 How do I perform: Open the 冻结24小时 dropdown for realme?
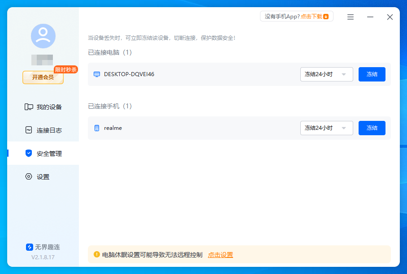tap(326, 128)
